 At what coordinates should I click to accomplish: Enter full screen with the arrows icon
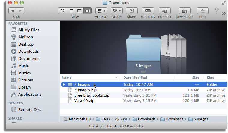tap(223, 3)
